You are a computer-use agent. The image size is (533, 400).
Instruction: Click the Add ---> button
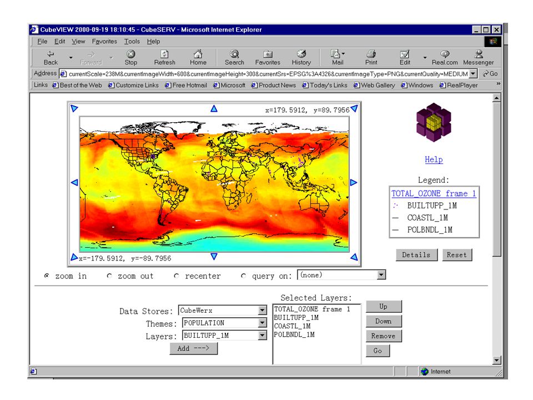tap(193, 348)
